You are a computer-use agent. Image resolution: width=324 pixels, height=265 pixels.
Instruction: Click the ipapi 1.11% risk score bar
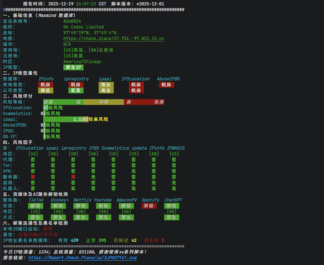[65, 119]
